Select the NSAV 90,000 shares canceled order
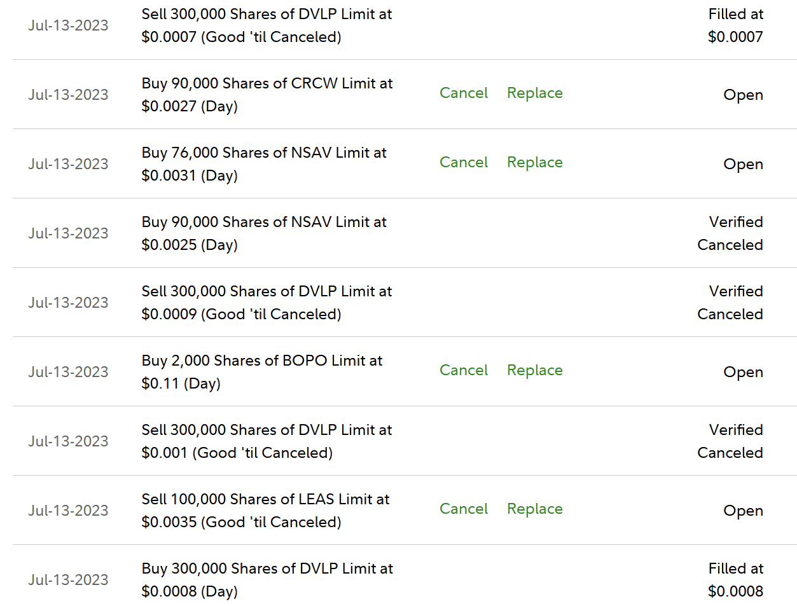 point(264,233)
